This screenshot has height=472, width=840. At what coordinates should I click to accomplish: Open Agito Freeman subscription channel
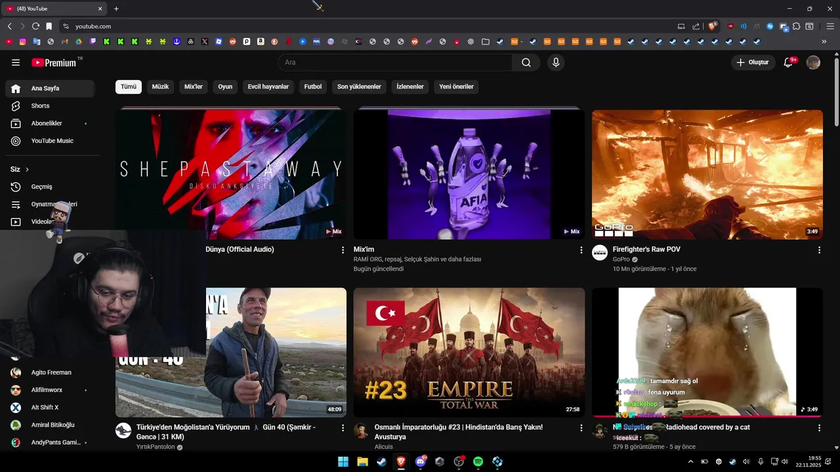coord(50,372)
